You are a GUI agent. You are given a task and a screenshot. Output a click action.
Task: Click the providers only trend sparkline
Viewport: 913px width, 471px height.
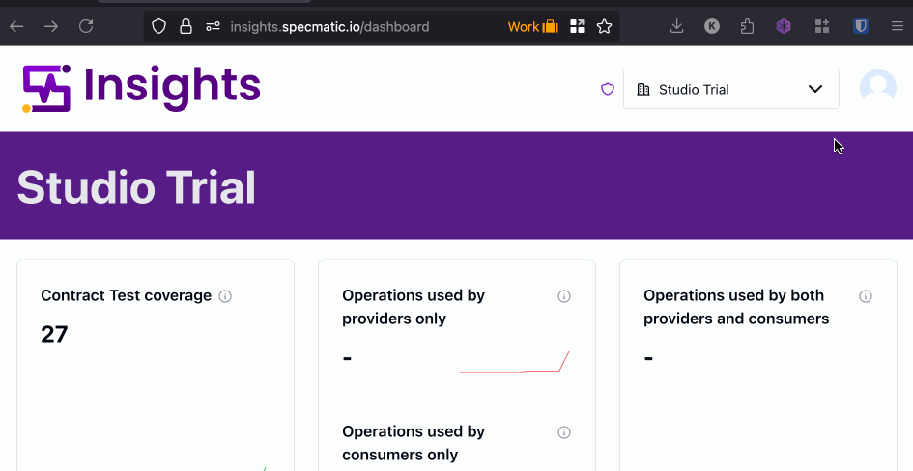click(514, 363)
